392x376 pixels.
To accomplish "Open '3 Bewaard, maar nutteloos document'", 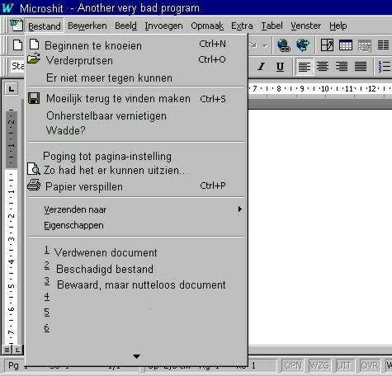I will tap(135, 284).
